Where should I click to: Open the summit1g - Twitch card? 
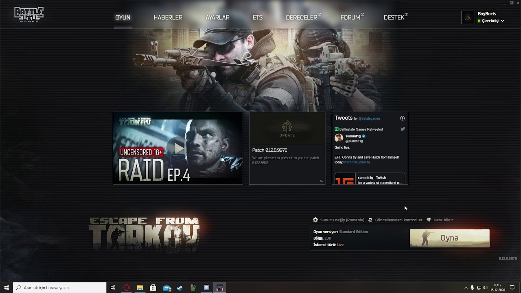(370, 179)
